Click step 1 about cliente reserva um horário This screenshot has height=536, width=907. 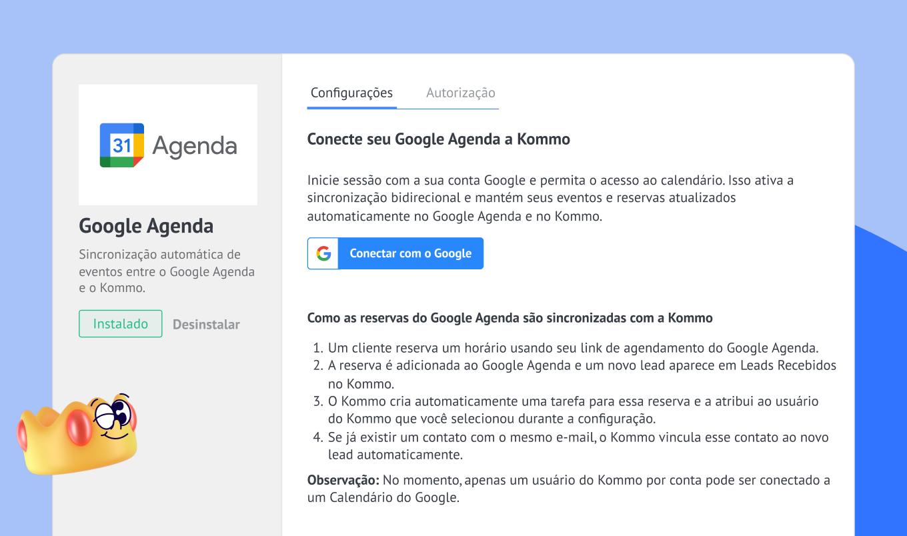point(573,348)
